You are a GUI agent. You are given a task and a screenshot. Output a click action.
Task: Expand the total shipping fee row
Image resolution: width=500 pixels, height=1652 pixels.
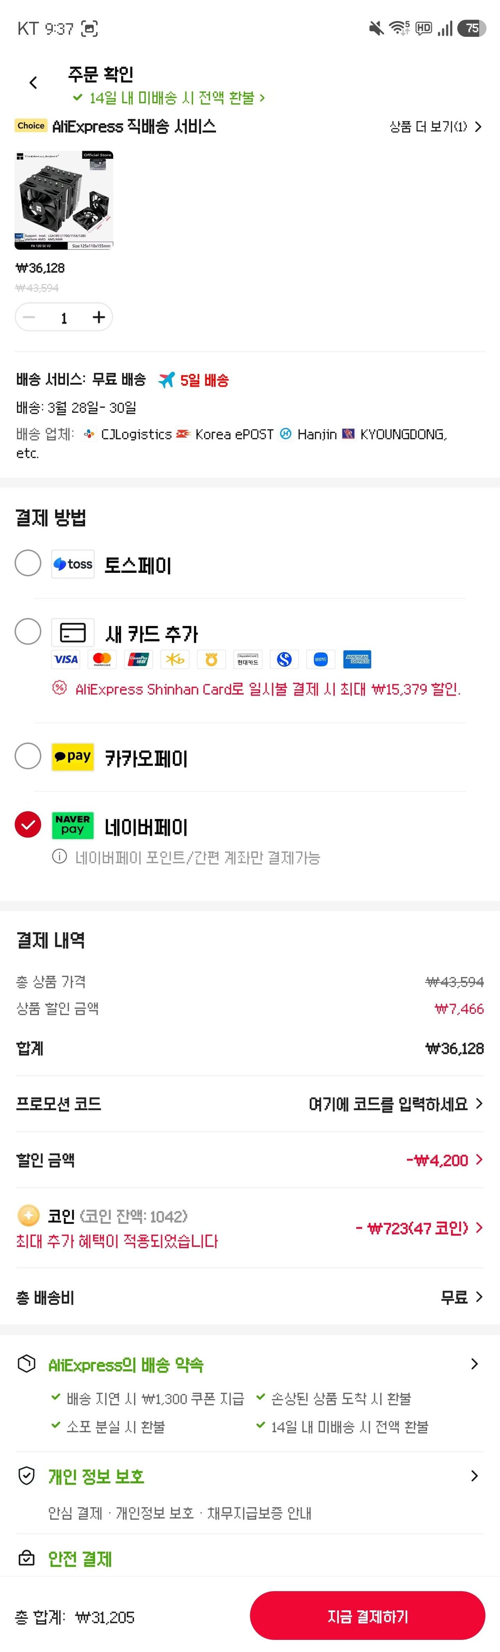(479, 1297)
